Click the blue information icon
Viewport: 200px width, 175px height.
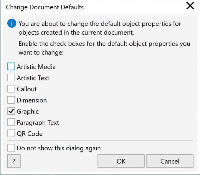[12, 23]
